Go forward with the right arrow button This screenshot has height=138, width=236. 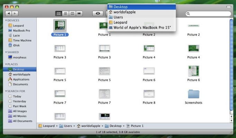(15, 13)
